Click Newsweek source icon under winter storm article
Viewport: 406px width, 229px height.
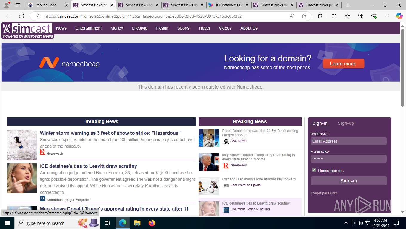click(x=43, y=152)
